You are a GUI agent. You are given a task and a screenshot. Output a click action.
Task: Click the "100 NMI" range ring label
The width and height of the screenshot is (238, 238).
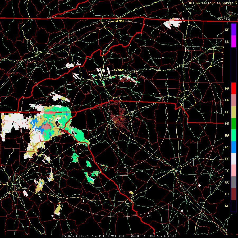click(x=119, y=21)
